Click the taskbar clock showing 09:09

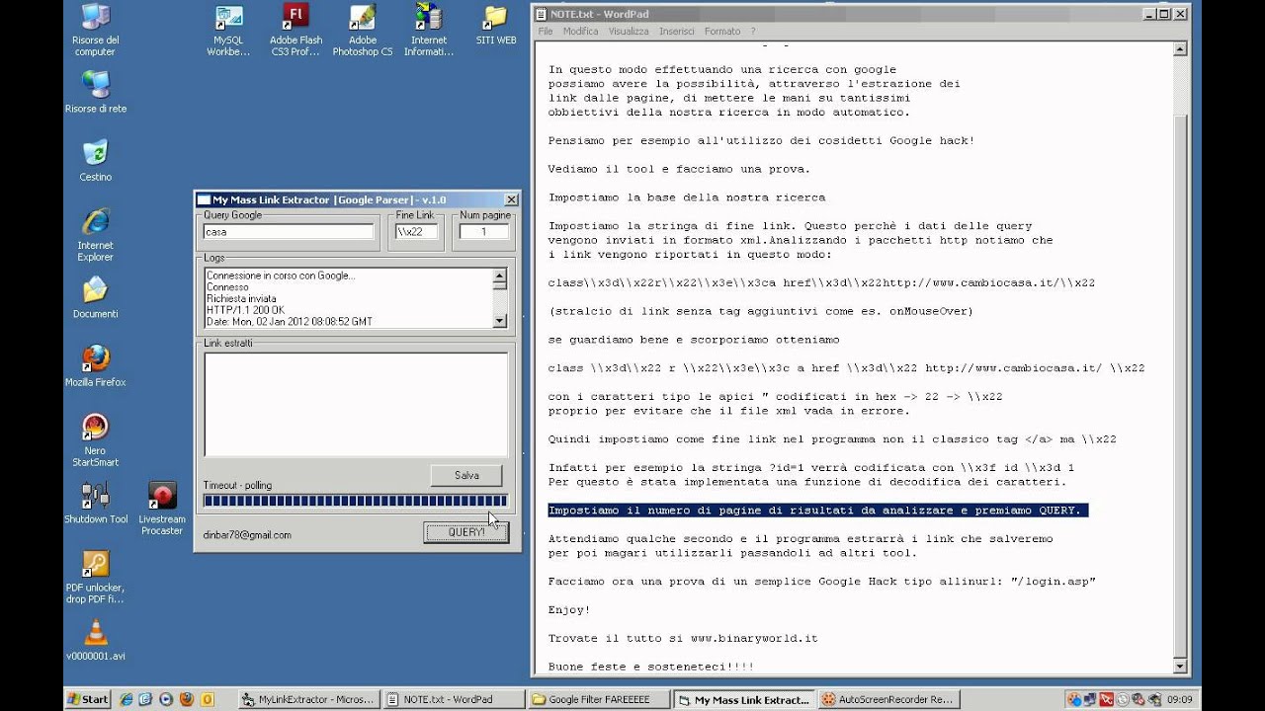click(1179, 699)
